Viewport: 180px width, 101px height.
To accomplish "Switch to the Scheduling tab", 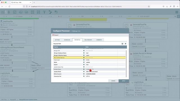I will pyautogui.click(x=67, y=40).
